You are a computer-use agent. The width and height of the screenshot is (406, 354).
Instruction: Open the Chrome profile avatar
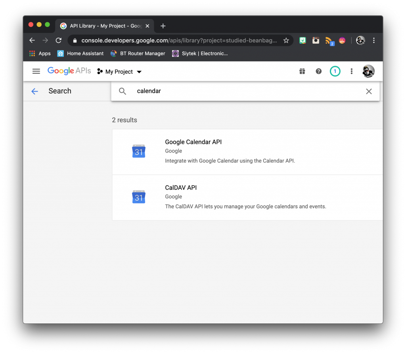360,40
